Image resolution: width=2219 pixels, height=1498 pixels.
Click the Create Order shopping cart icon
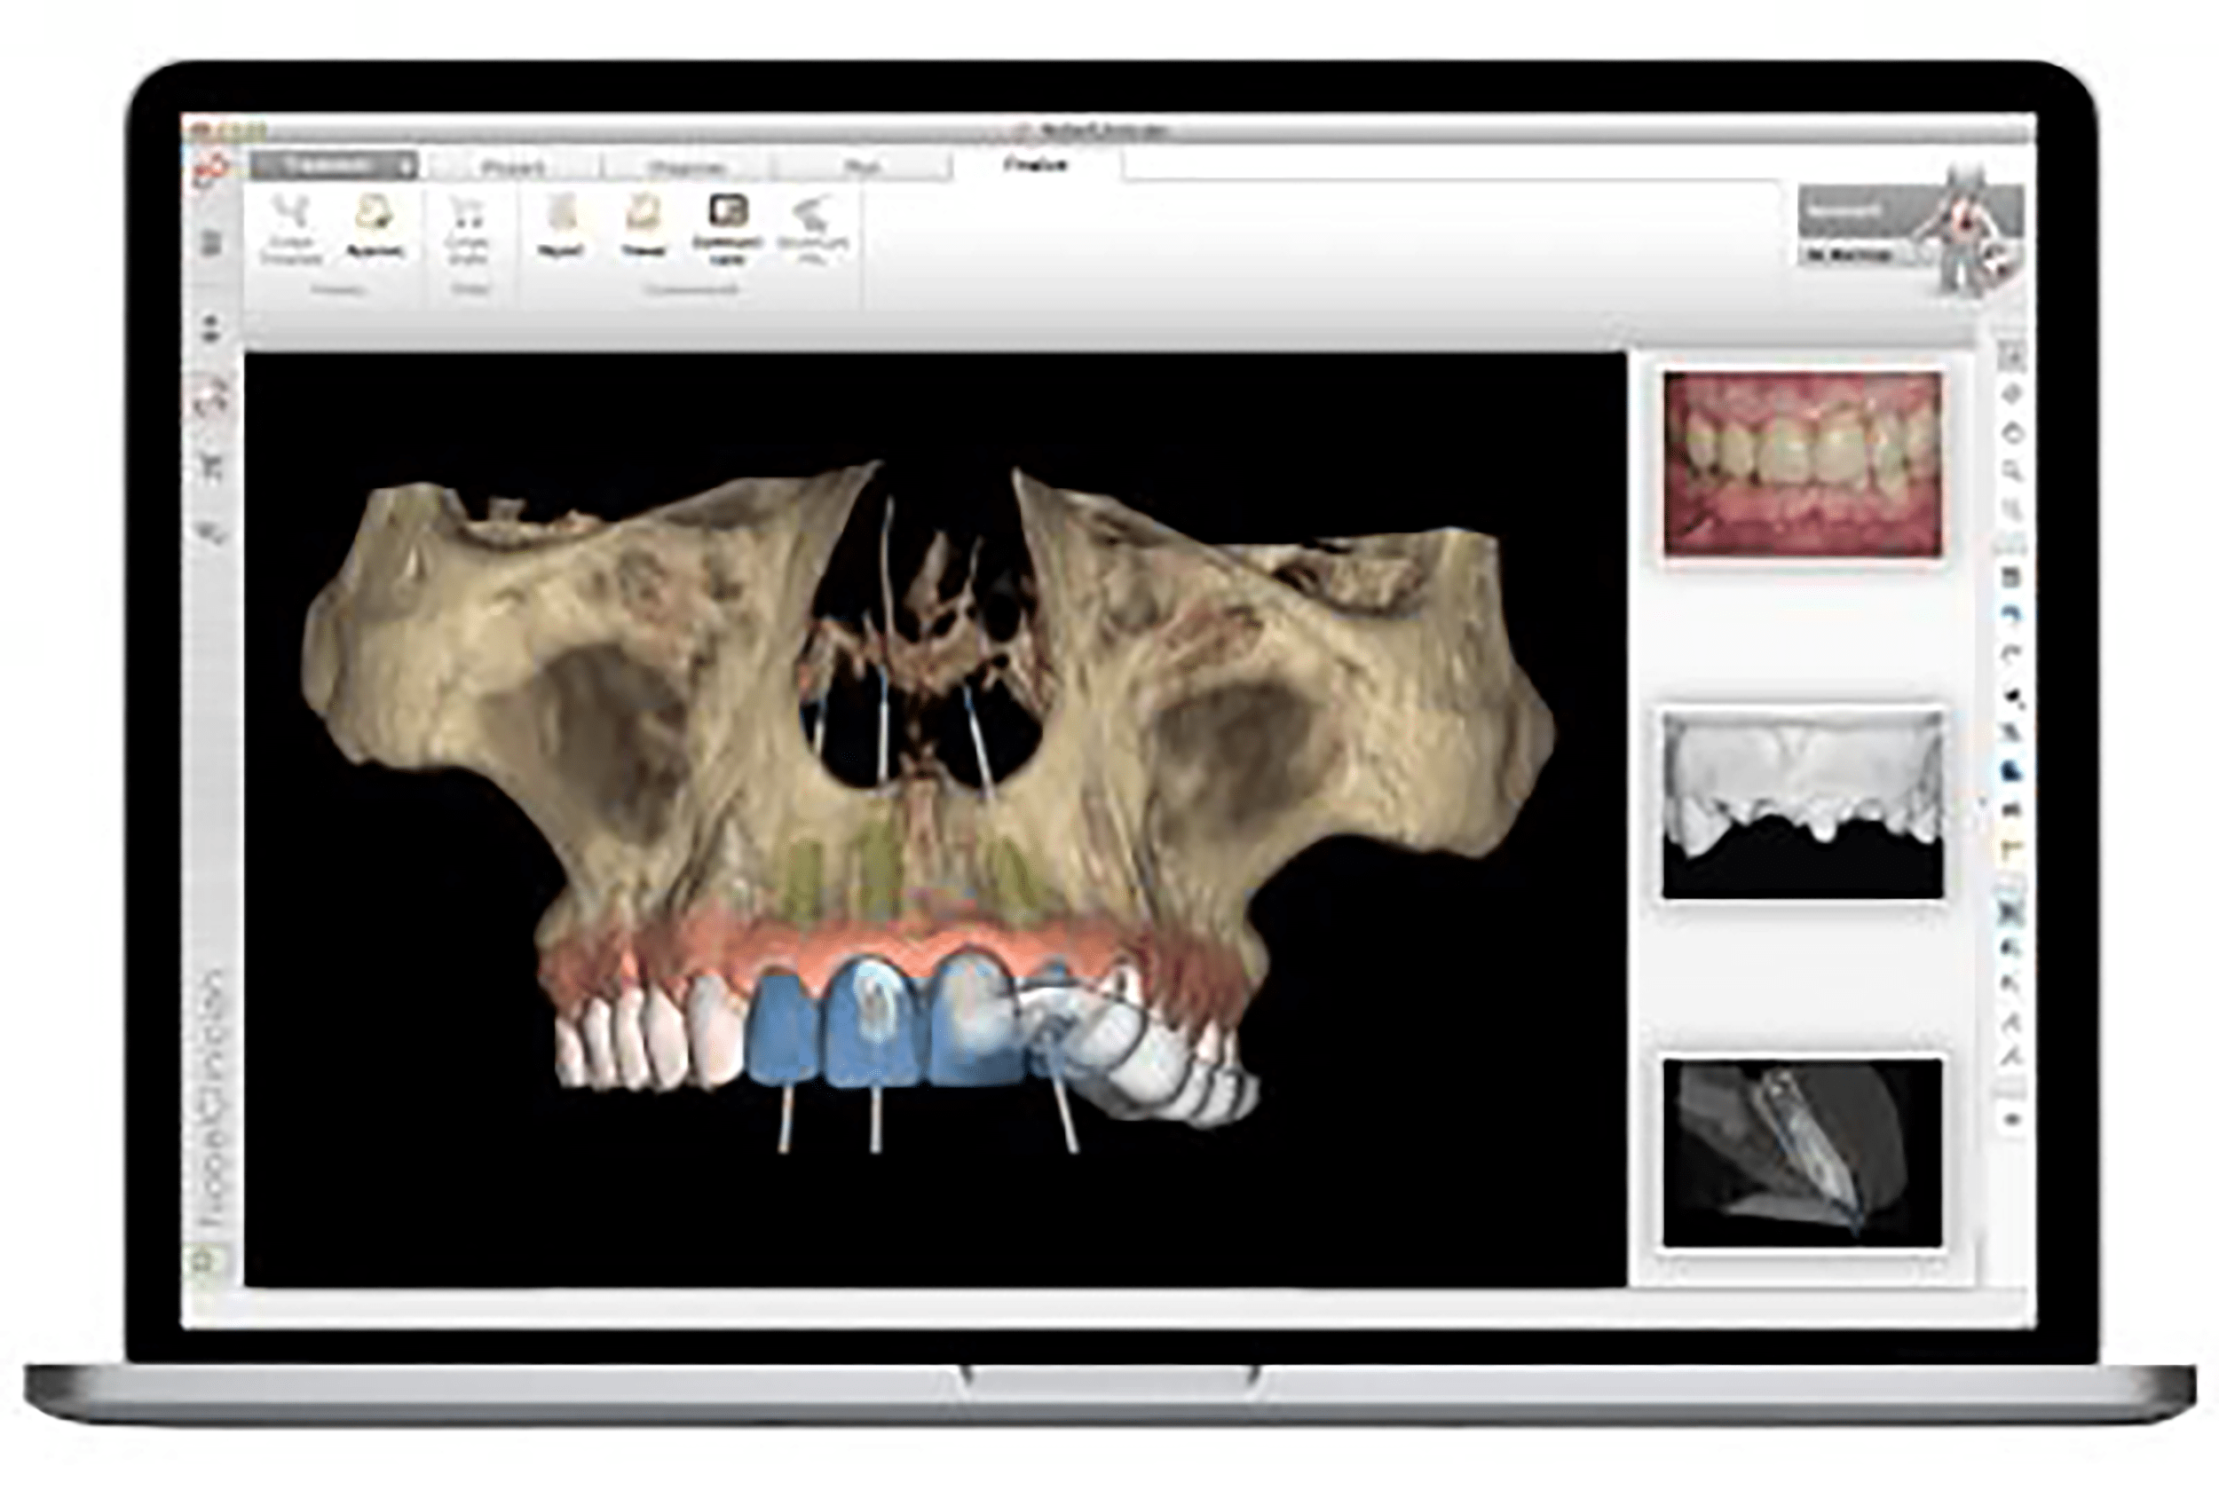click(x=468, y=230)
